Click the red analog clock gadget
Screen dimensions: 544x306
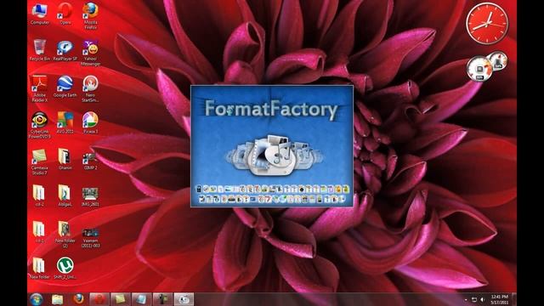[x=487, y=24]
